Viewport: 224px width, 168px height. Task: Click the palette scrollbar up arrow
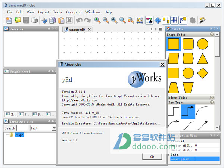(x=217, y=34)
